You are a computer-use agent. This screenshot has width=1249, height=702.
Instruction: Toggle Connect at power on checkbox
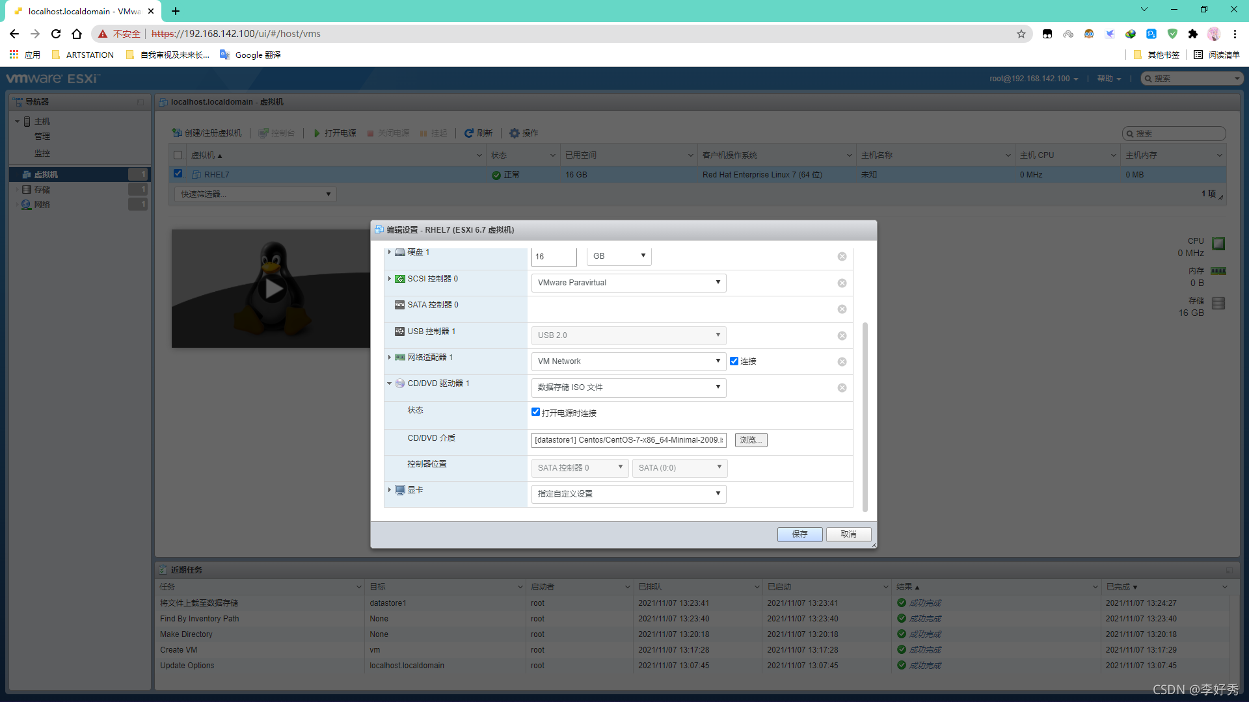[535, 412]
